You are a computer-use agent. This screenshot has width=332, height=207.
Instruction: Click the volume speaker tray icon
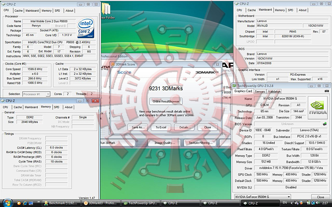318,203
